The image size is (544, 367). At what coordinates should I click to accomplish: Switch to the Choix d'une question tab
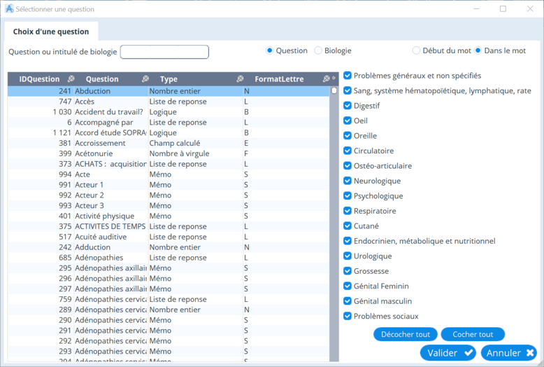(x=51, y=32)
